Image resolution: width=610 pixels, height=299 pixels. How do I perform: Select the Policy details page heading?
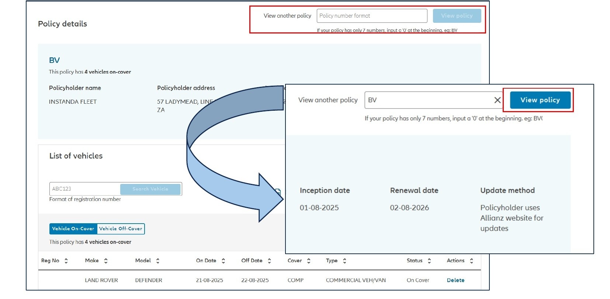click(x=62, y=24)
